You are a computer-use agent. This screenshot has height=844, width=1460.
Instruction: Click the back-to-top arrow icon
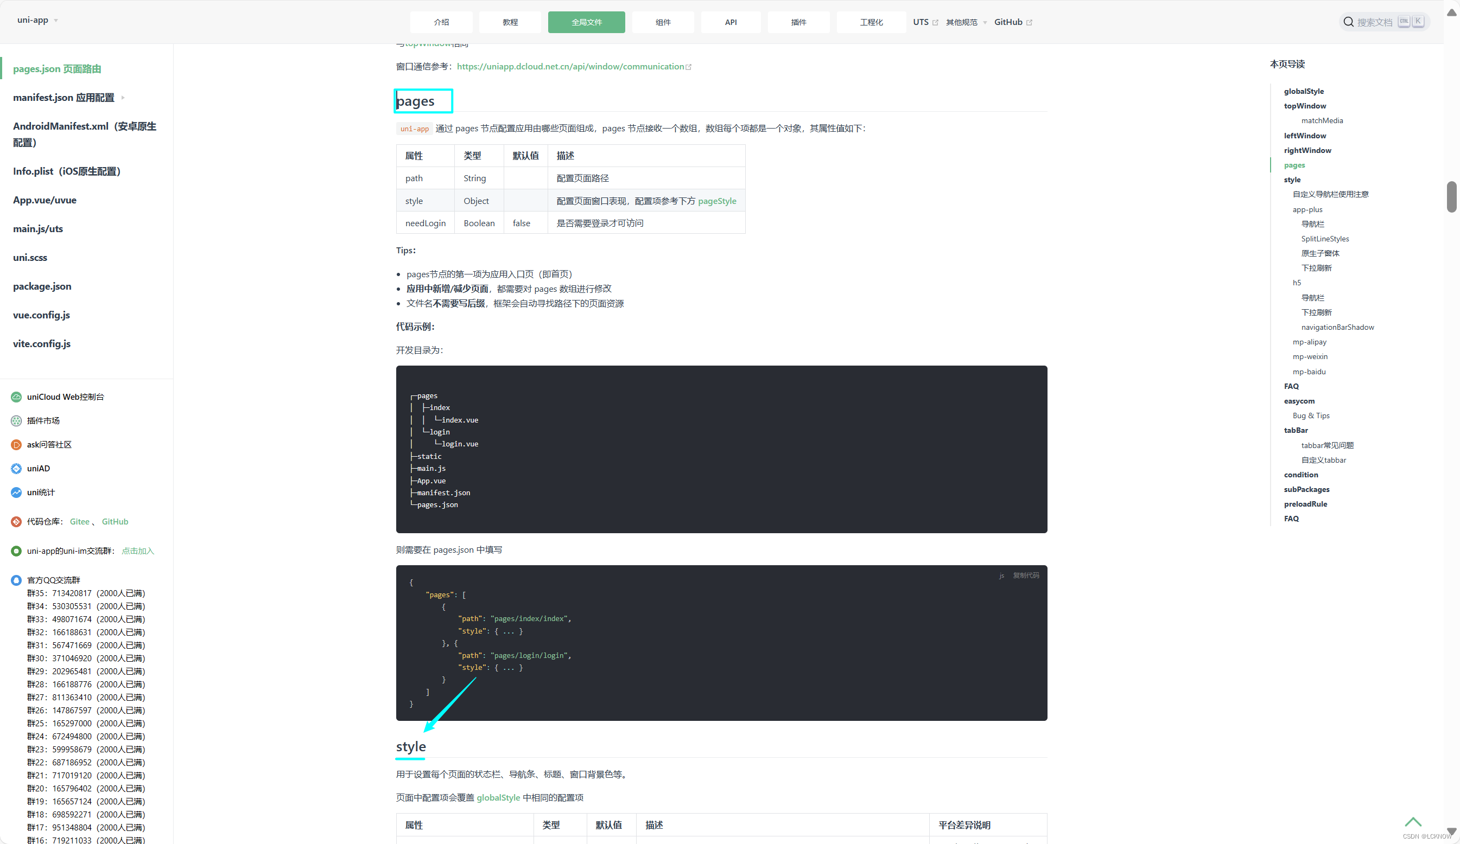pyautogui.click(x=1412, y=822)
